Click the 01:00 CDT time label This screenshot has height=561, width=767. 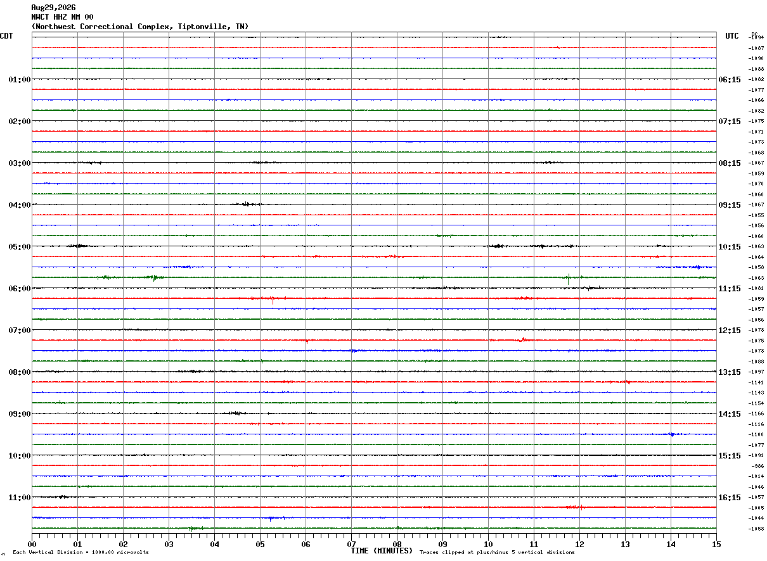[20, 80]
